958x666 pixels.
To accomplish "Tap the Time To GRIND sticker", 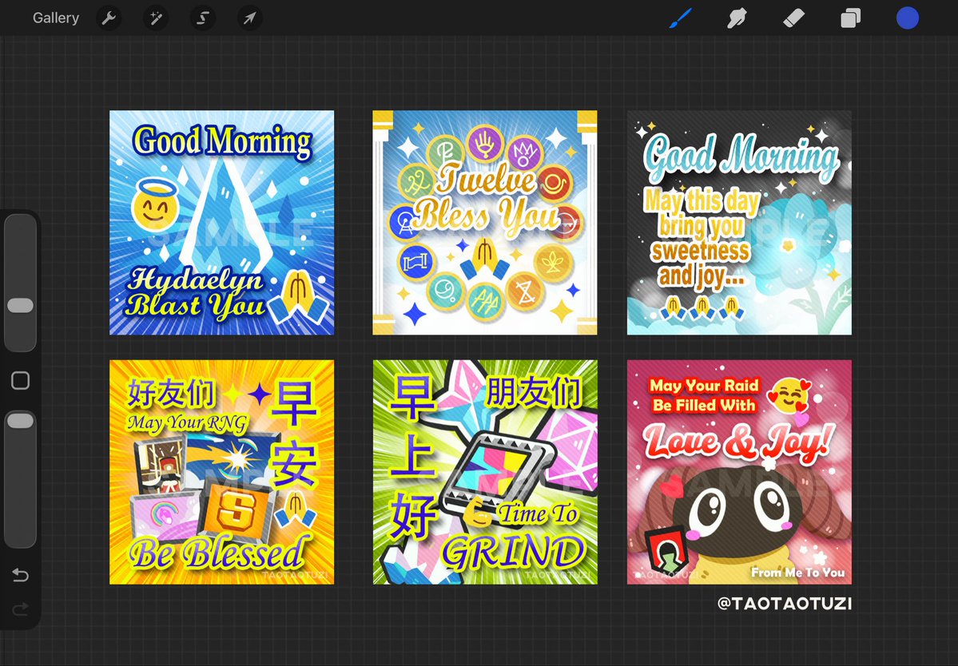I will (x=485, y=472).
